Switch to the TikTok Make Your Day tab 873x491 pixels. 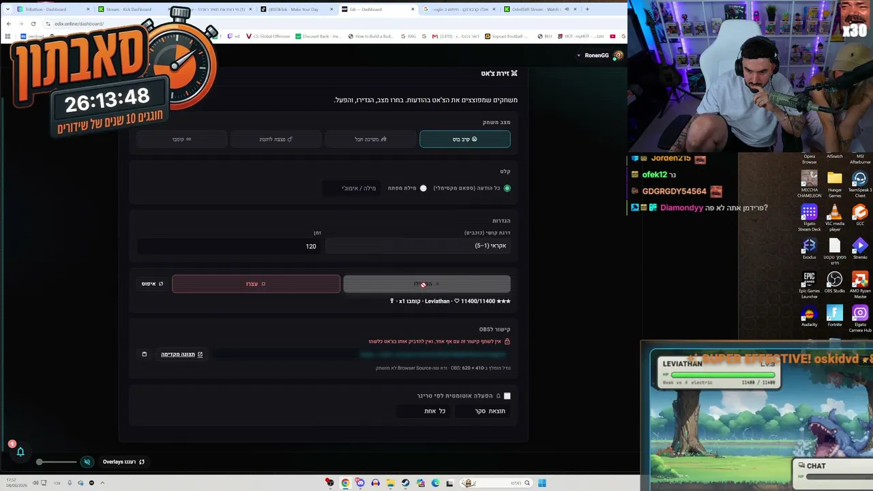[x=297, y=10]
